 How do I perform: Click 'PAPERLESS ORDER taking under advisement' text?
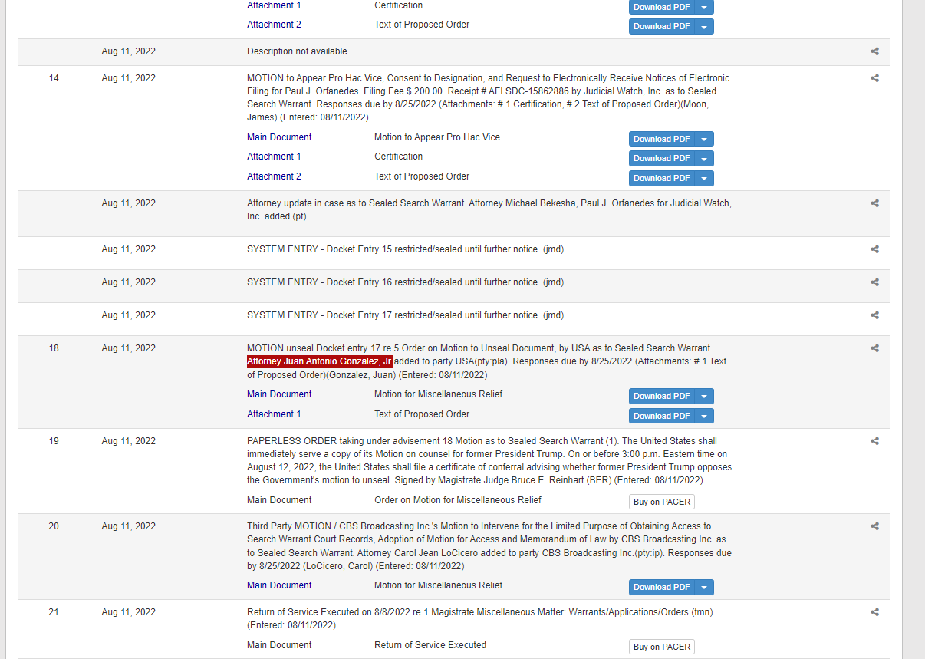(x=489, y=460)
